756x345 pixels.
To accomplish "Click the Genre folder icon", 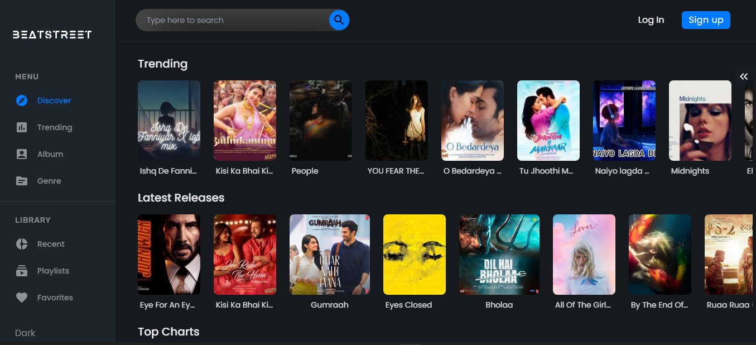I will 22,181.
